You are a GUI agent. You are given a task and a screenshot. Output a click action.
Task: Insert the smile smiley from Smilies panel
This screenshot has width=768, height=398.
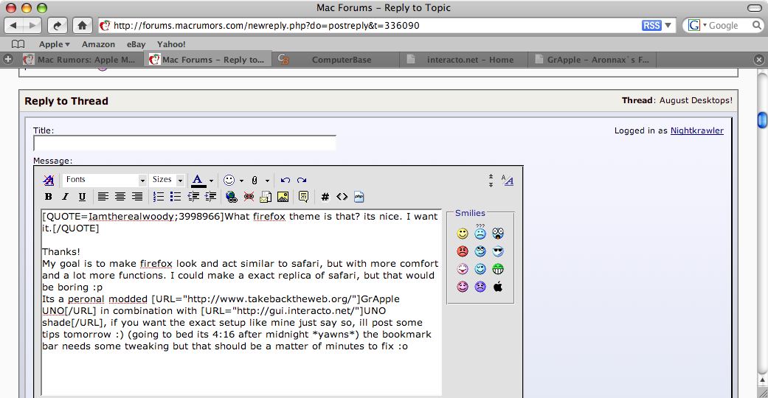pos(463,234)
